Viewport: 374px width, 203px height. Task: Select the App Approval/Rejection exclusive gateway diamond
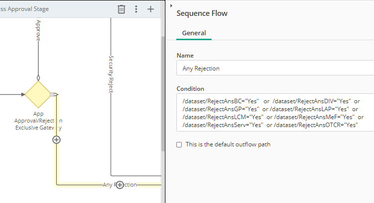click(38, 94)
